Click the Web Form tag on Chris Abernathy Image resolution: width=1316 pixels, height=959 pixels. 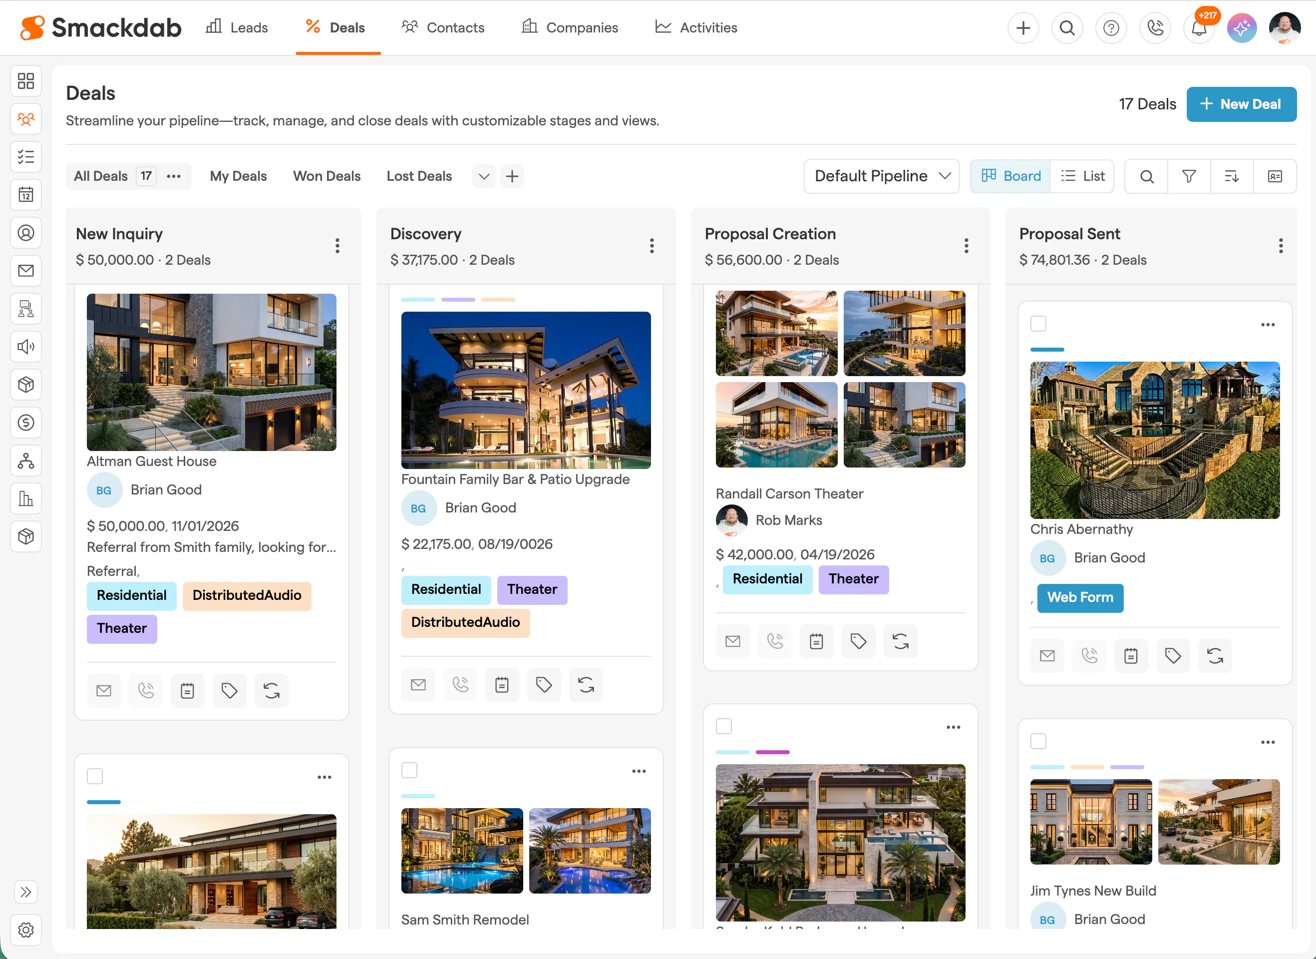click(1080, 598)
